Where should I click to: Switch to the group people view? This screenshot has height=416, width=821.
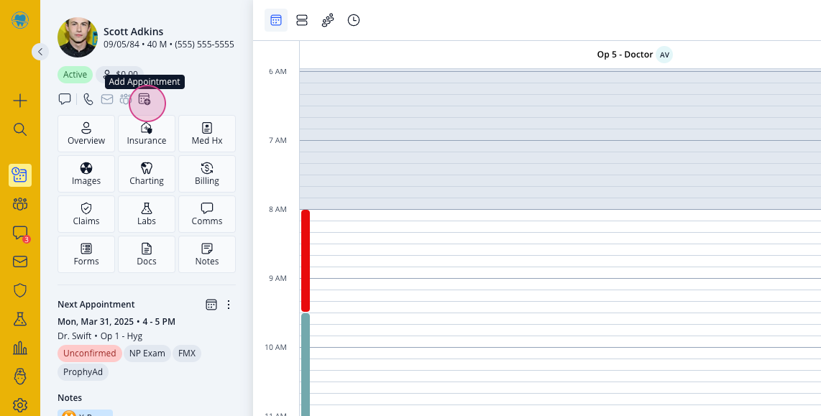pos(328,20)
